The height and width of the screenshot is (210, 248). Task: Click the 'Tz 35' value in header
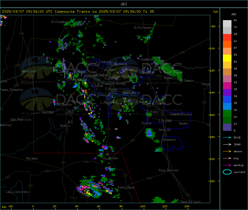(x=148, y=12)
